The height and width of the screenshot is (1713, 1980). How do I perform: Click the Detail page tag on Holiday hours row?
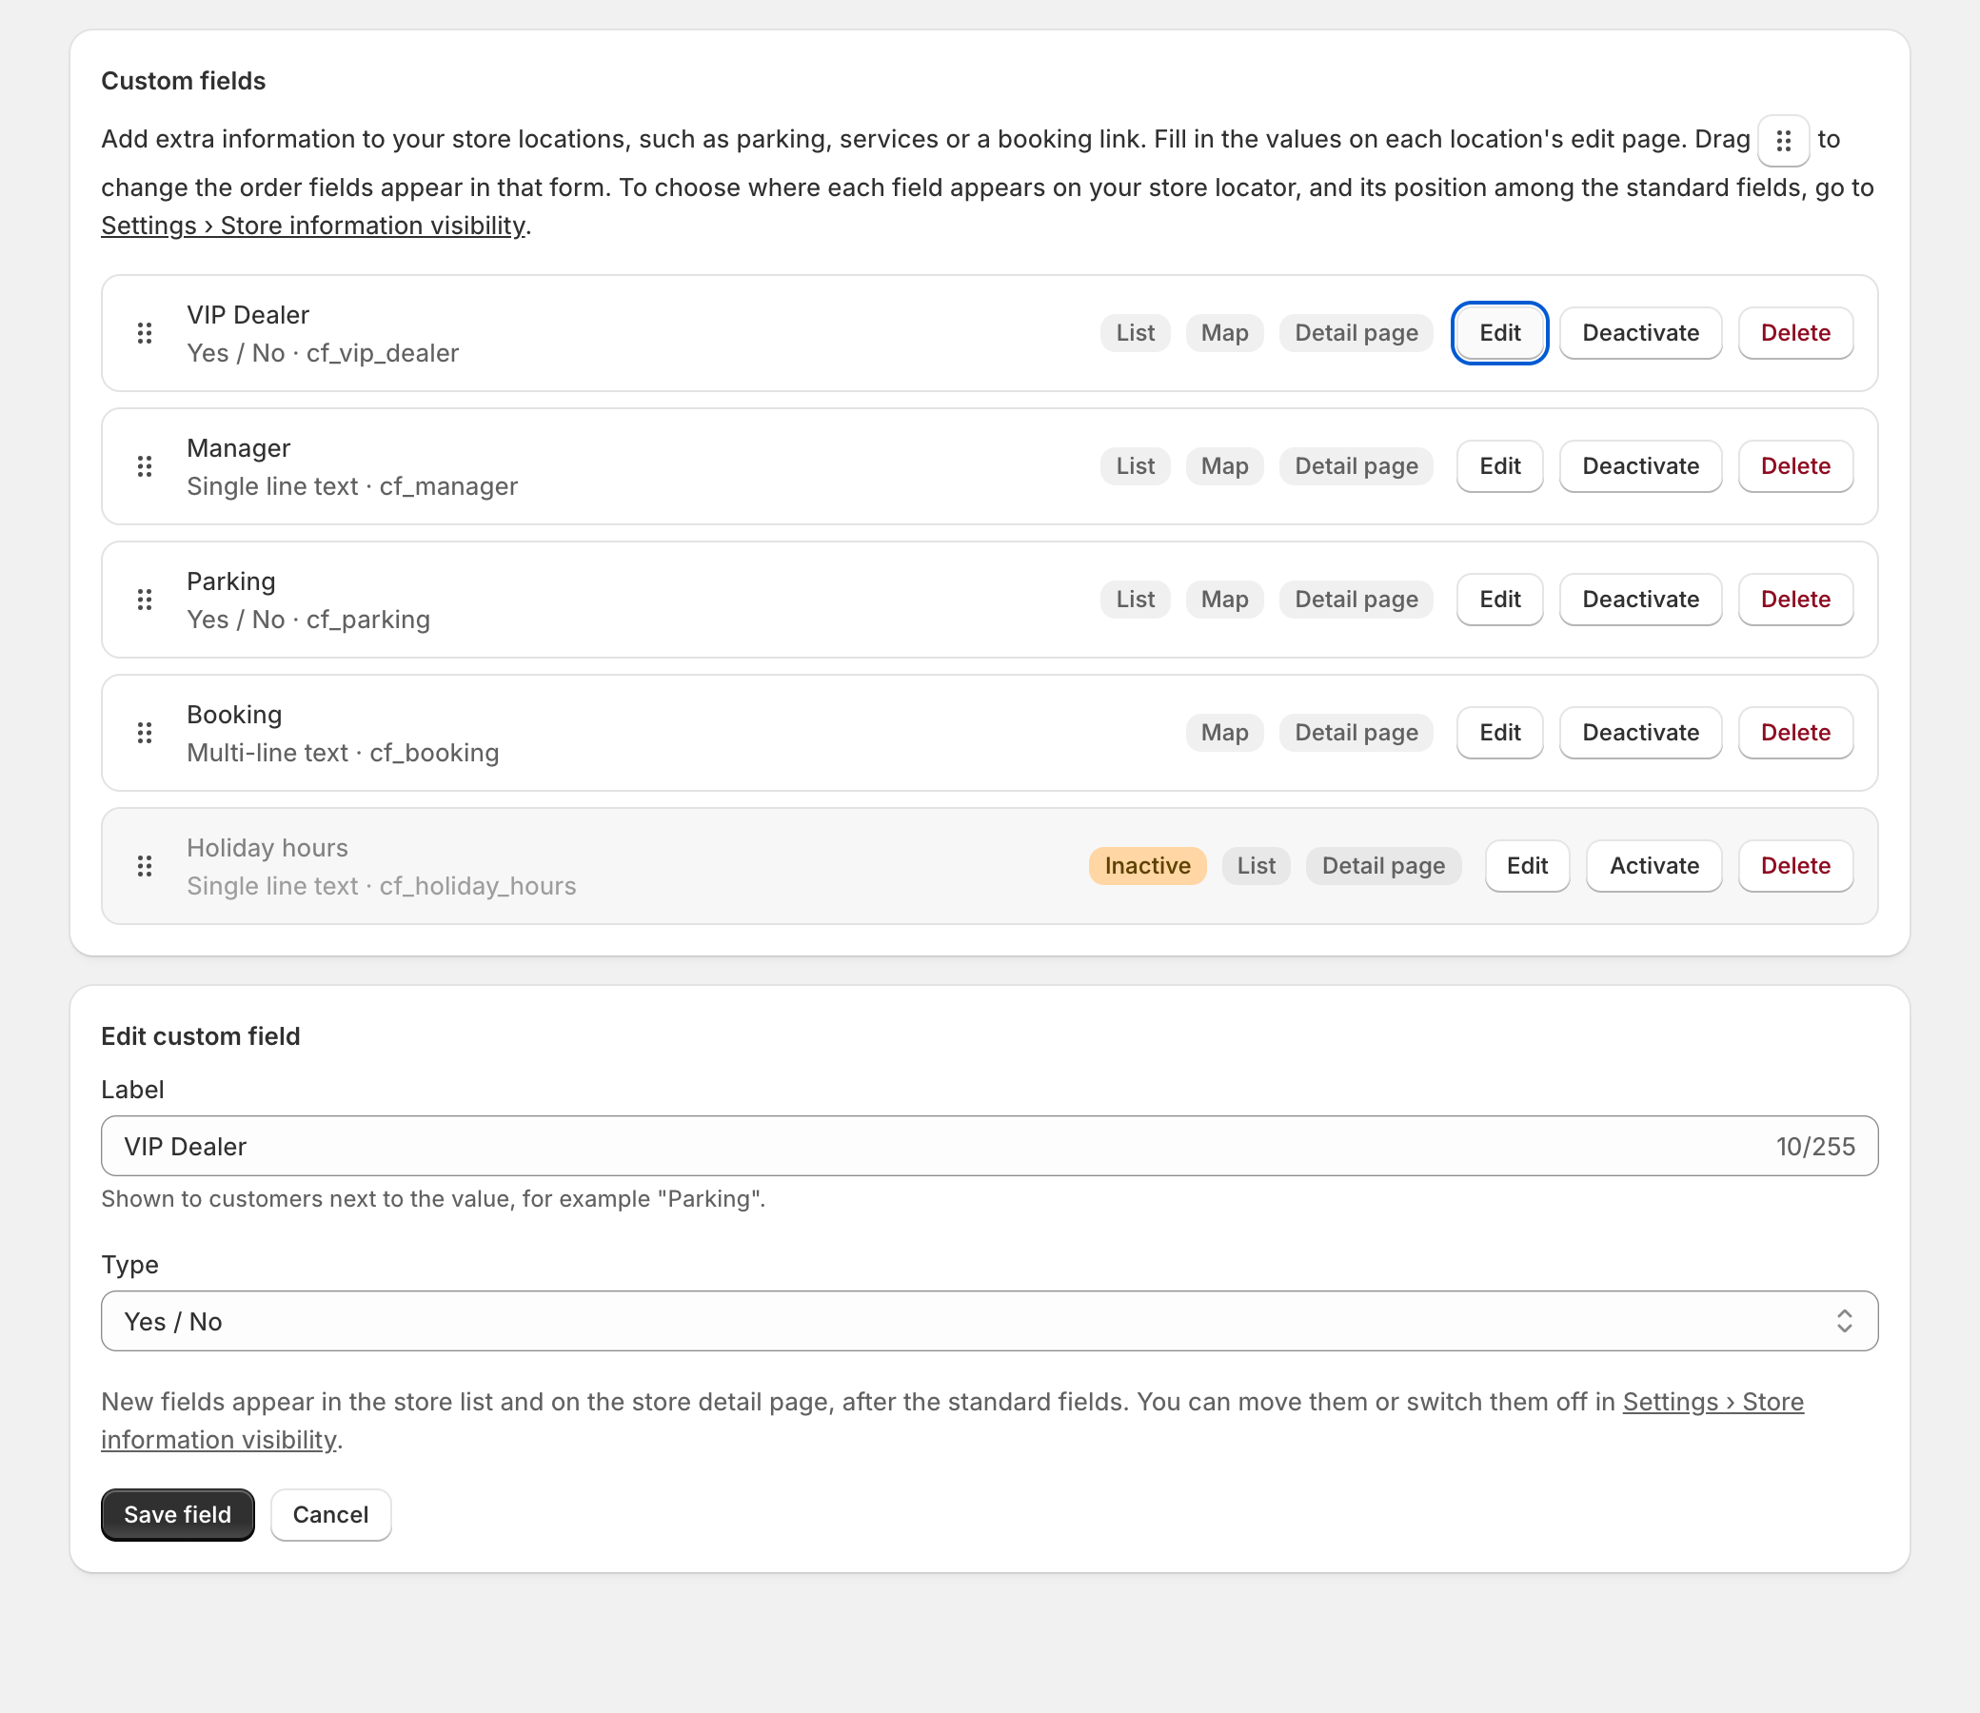coord(1382,866)
